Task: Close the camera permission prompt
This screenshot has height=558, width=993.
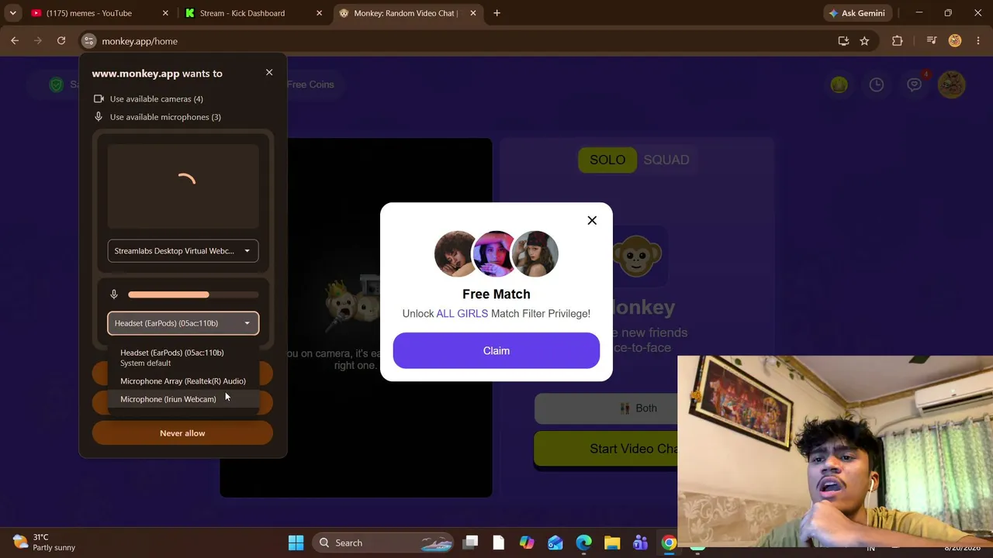Action: (x=269, y=73)
